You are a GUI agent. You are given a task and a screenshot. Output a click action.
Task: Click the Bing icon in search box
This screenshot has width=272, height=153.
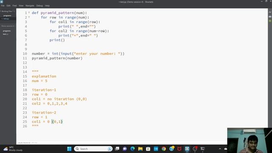pyautogui.click(x=110, y=149)
